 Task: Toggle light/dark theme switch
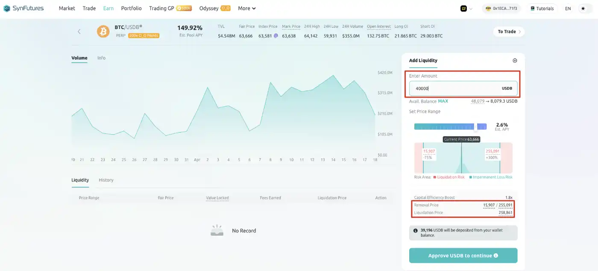pyautogui.click(x=583, y=9)
